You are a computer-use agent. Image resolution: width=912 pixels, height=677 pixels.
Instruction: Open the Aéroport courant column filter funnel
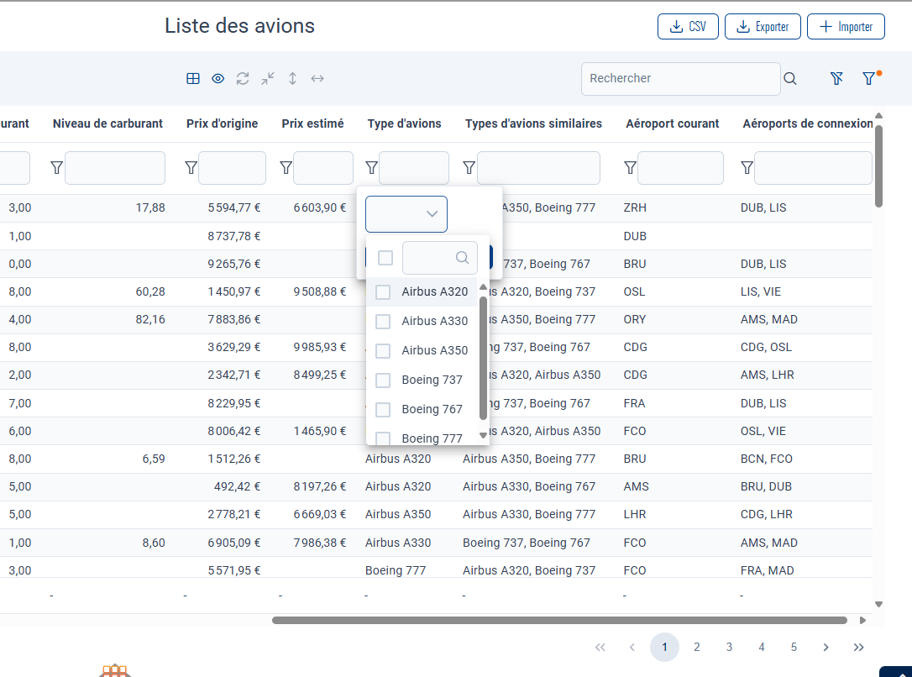pos(630,168)
